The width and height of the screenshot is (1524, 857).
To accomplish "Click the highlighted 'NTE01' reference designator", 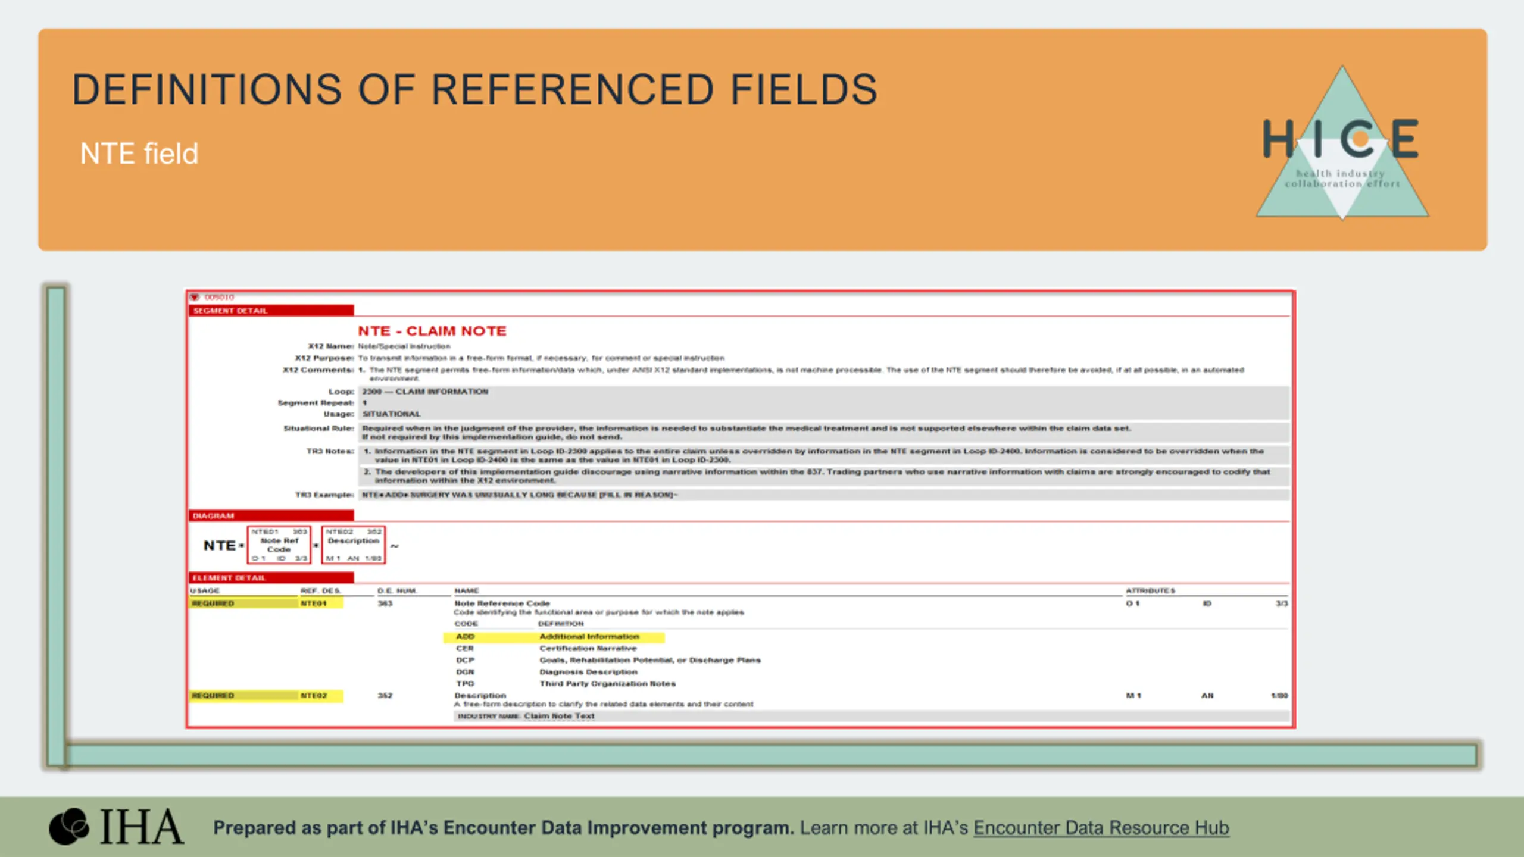I will pyautogui.click(x=314, y=603).
